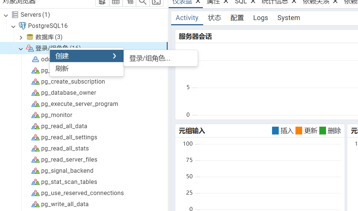
Task: Select pg_read_all_data role in tree
Action: 64,126
